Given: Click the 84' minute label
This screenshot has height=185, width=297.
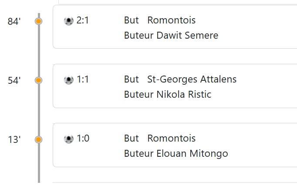Looking at the screenshot, I should coord(14,21).
